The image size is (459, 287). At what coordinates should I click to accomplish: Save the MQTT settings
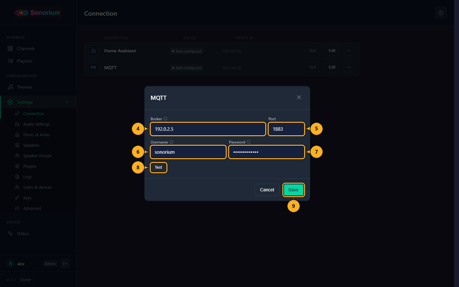[294, 190]
